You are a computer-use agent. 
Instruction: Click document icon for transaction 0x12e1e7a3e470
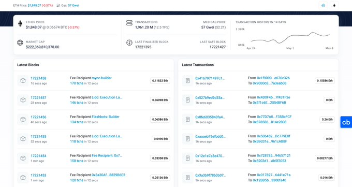(x=188, y=158)
